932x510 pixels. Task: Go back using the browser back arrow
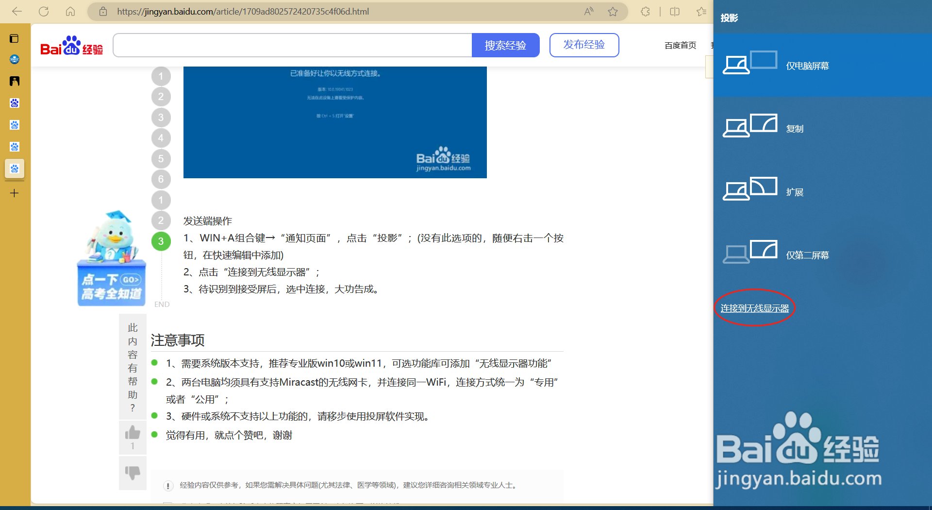17,12
